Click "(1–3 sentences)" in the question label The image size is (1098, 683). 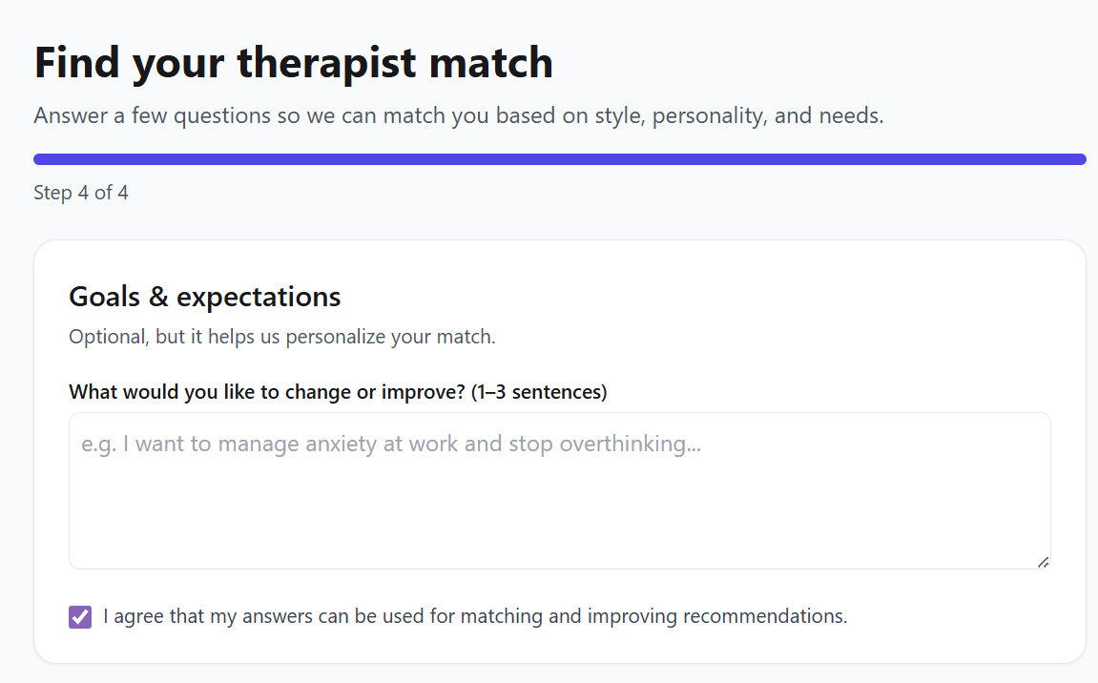[539, 392]
